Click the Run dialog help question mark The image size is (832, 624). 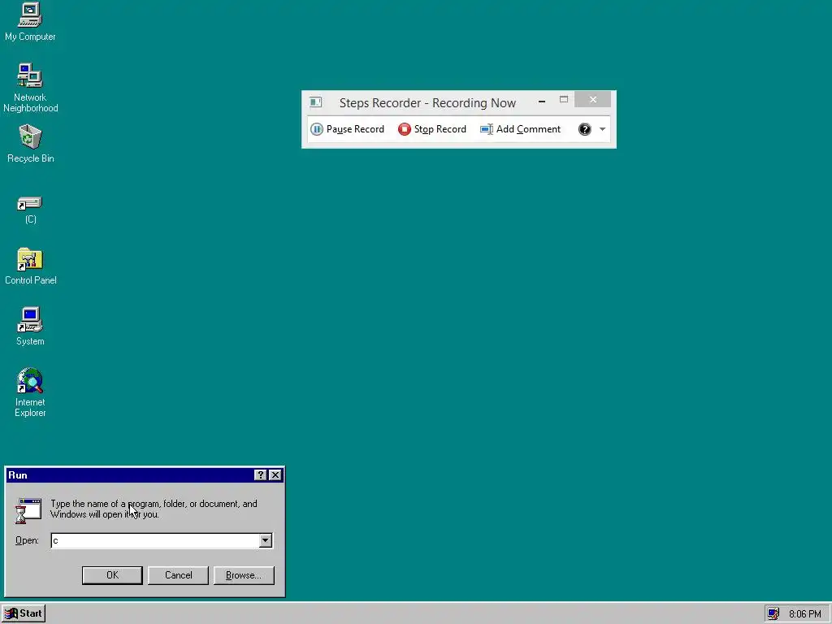click(260, 474)
